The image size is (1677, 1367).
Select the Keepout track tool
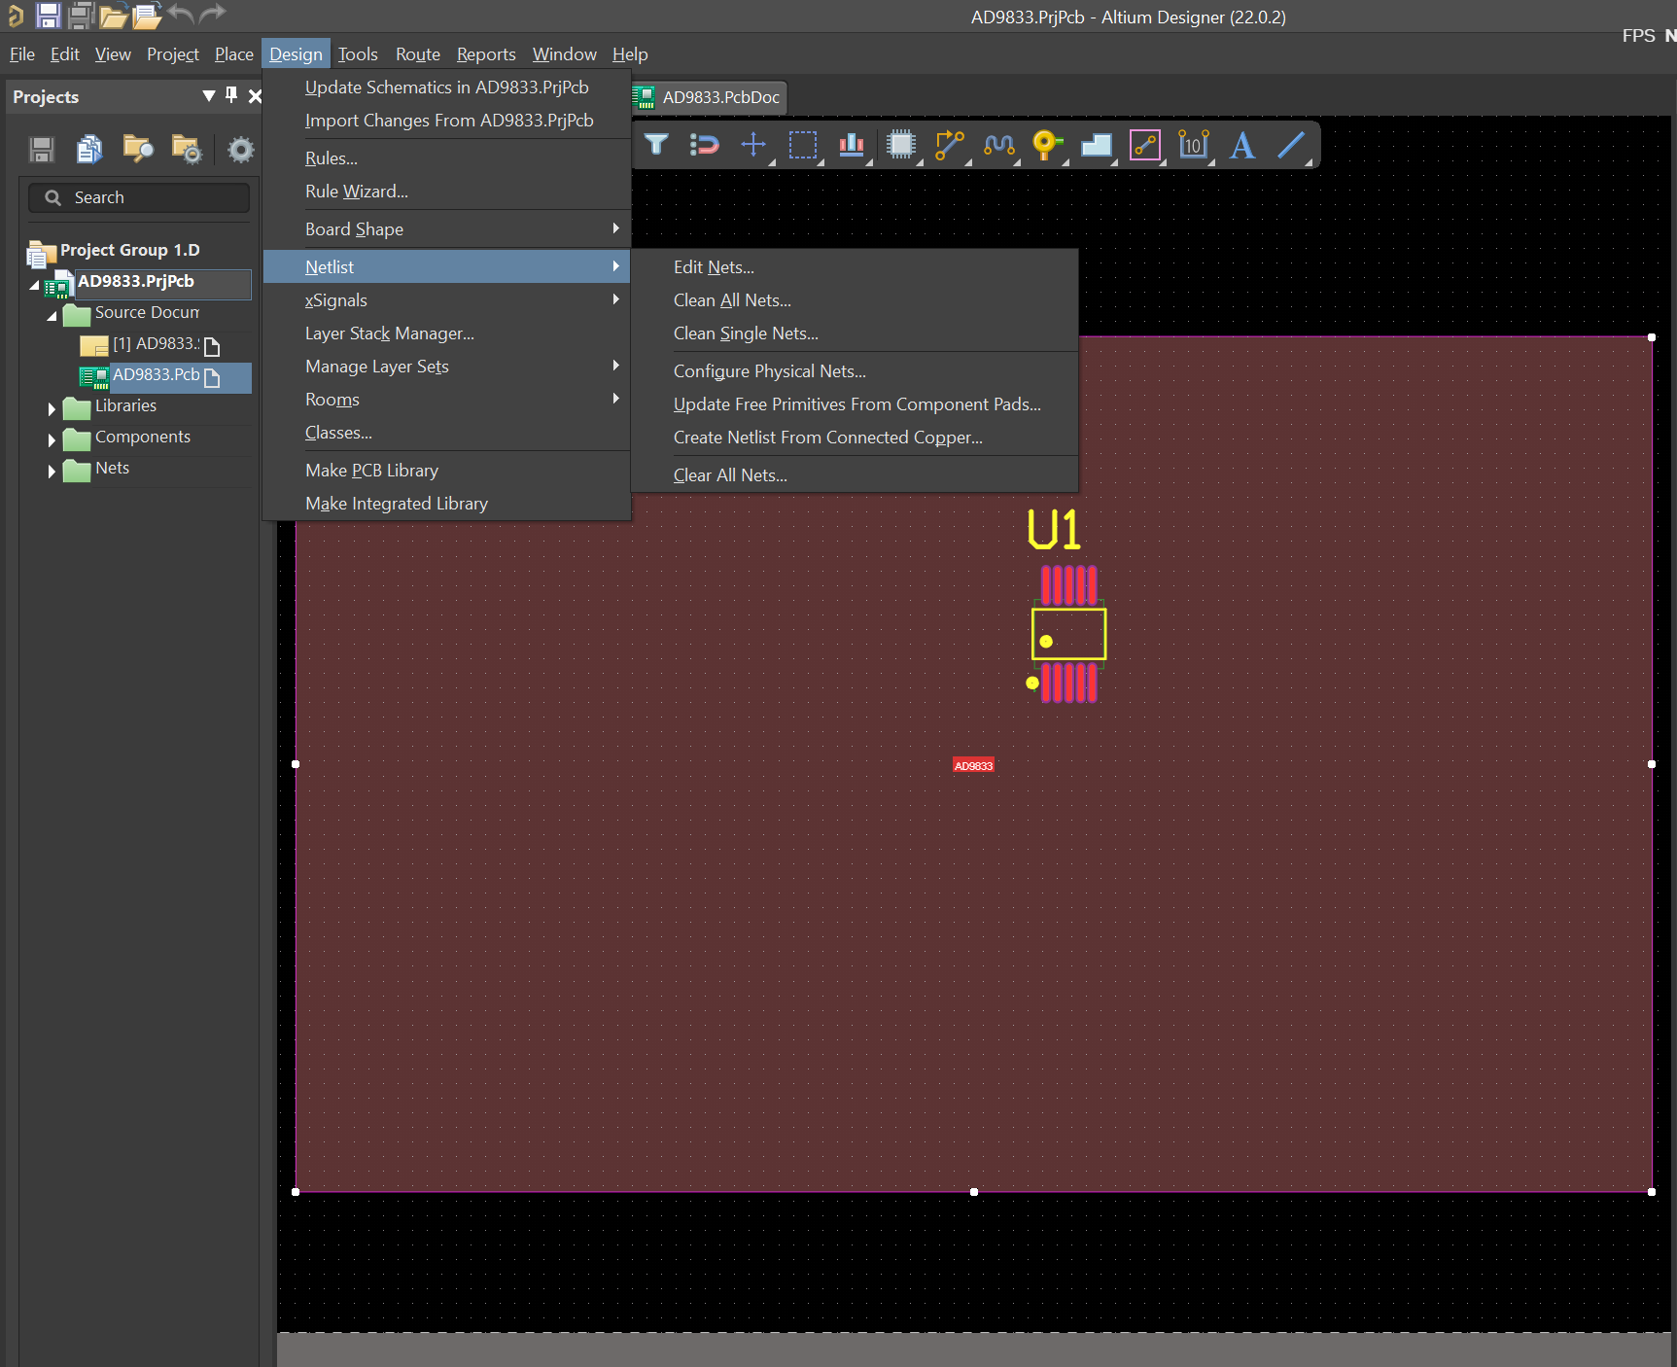point(1145,145)
